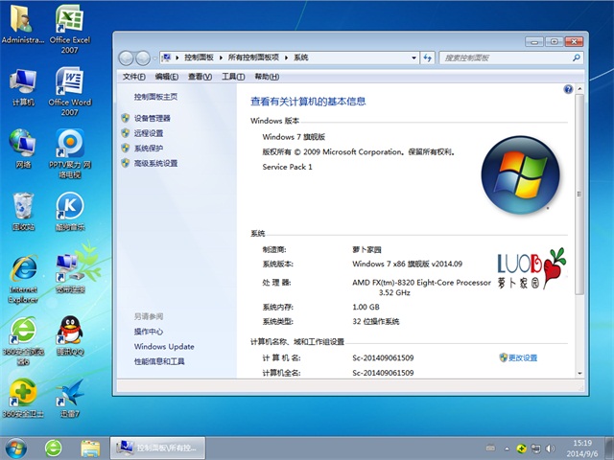This screenshot has height=460, width=614.
Task: Open the 编辑(E) menu
Action: tap(166, 77)
